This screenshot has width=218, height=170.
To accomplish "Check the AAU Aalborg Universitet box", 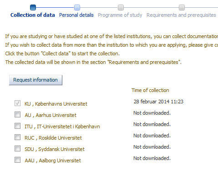I will tap(17, 160).
